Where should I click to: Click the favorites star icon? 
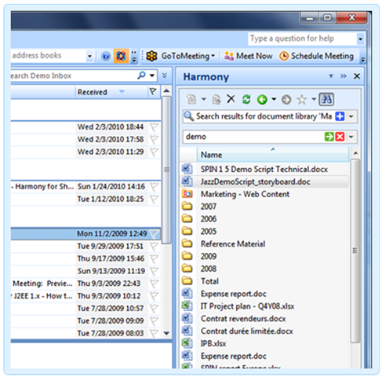coord(301,100)
